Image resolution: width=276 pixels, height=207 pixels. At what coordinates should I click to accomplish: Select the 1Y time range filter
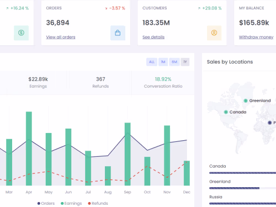point(185,62)
